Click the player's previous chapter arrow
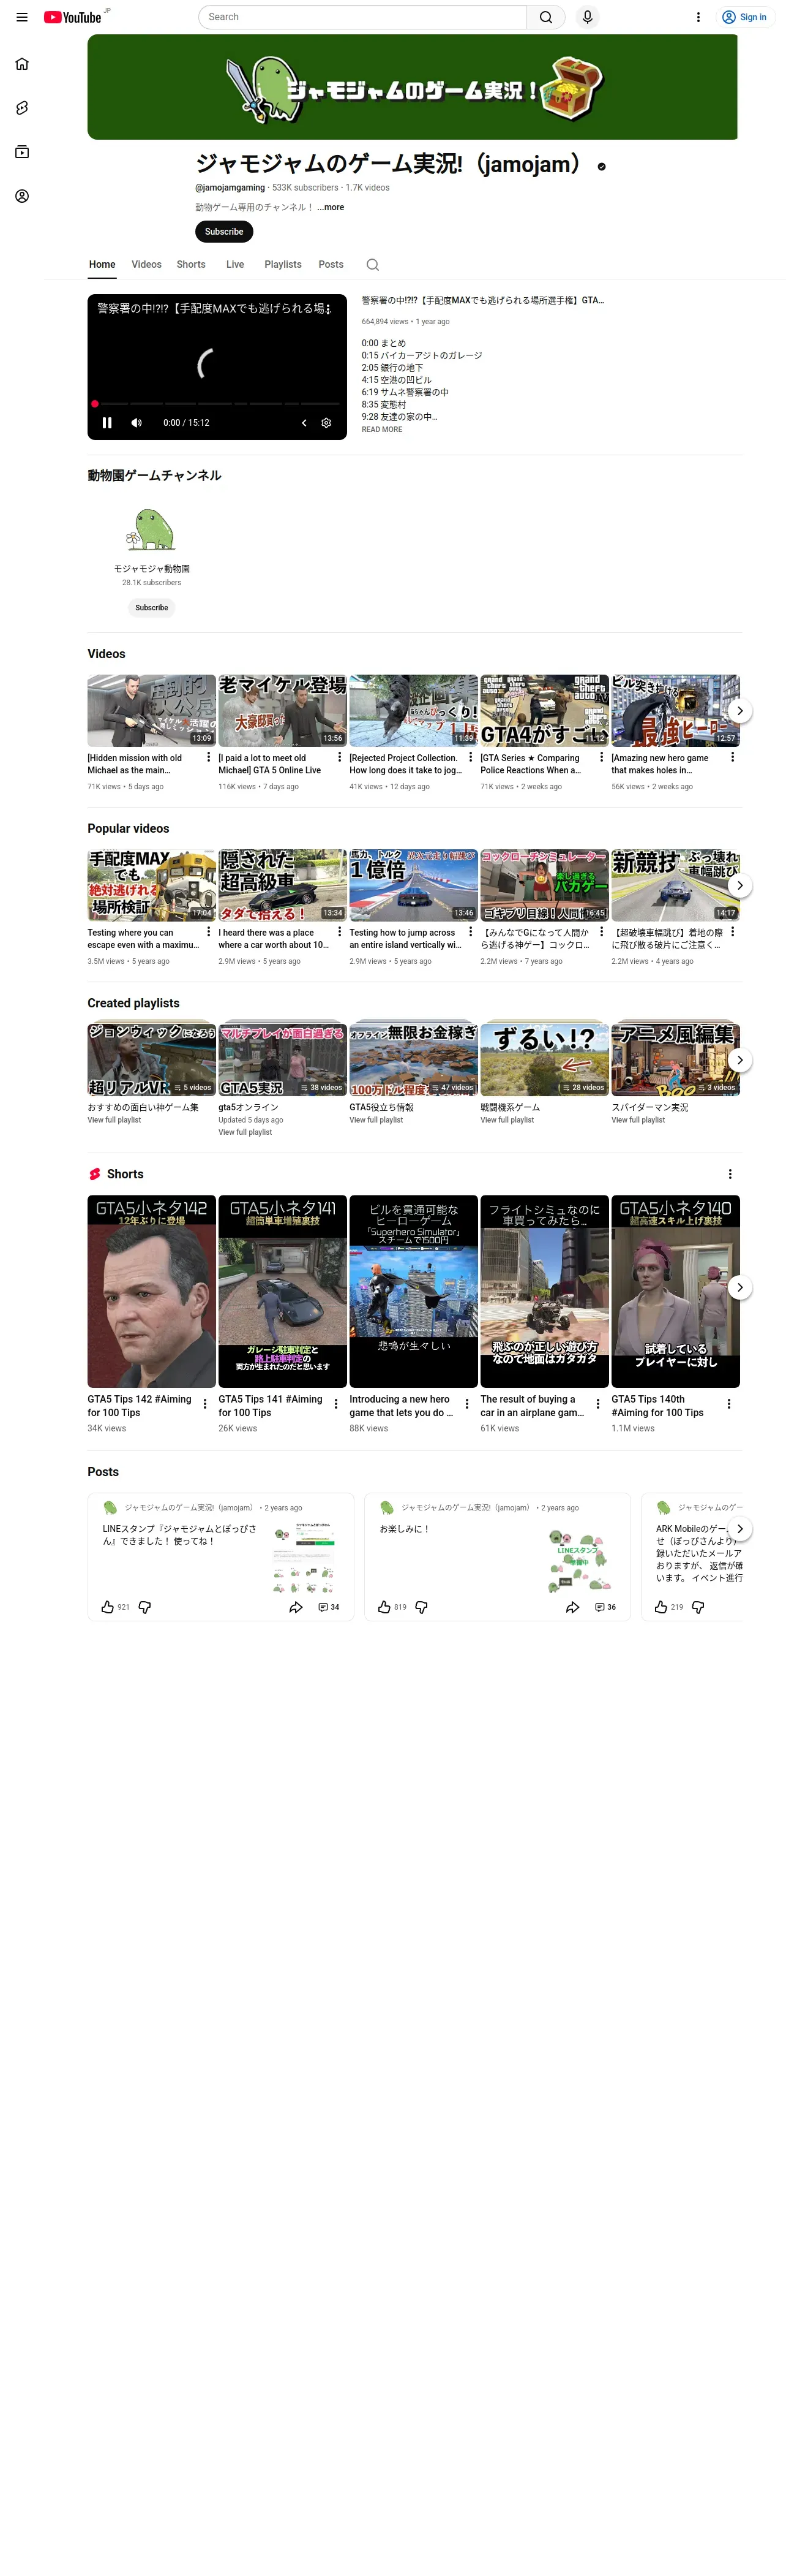786x2576 pixels. click(x=304, y=423)
